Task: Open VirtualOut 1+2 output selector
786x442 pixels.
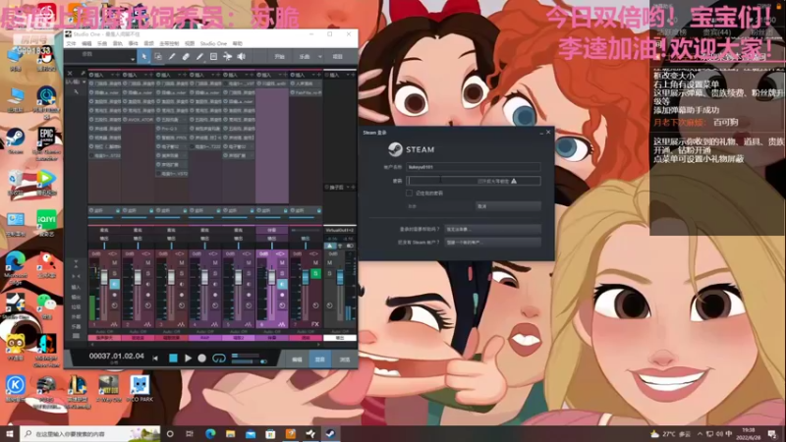Action: coord(340,230)
